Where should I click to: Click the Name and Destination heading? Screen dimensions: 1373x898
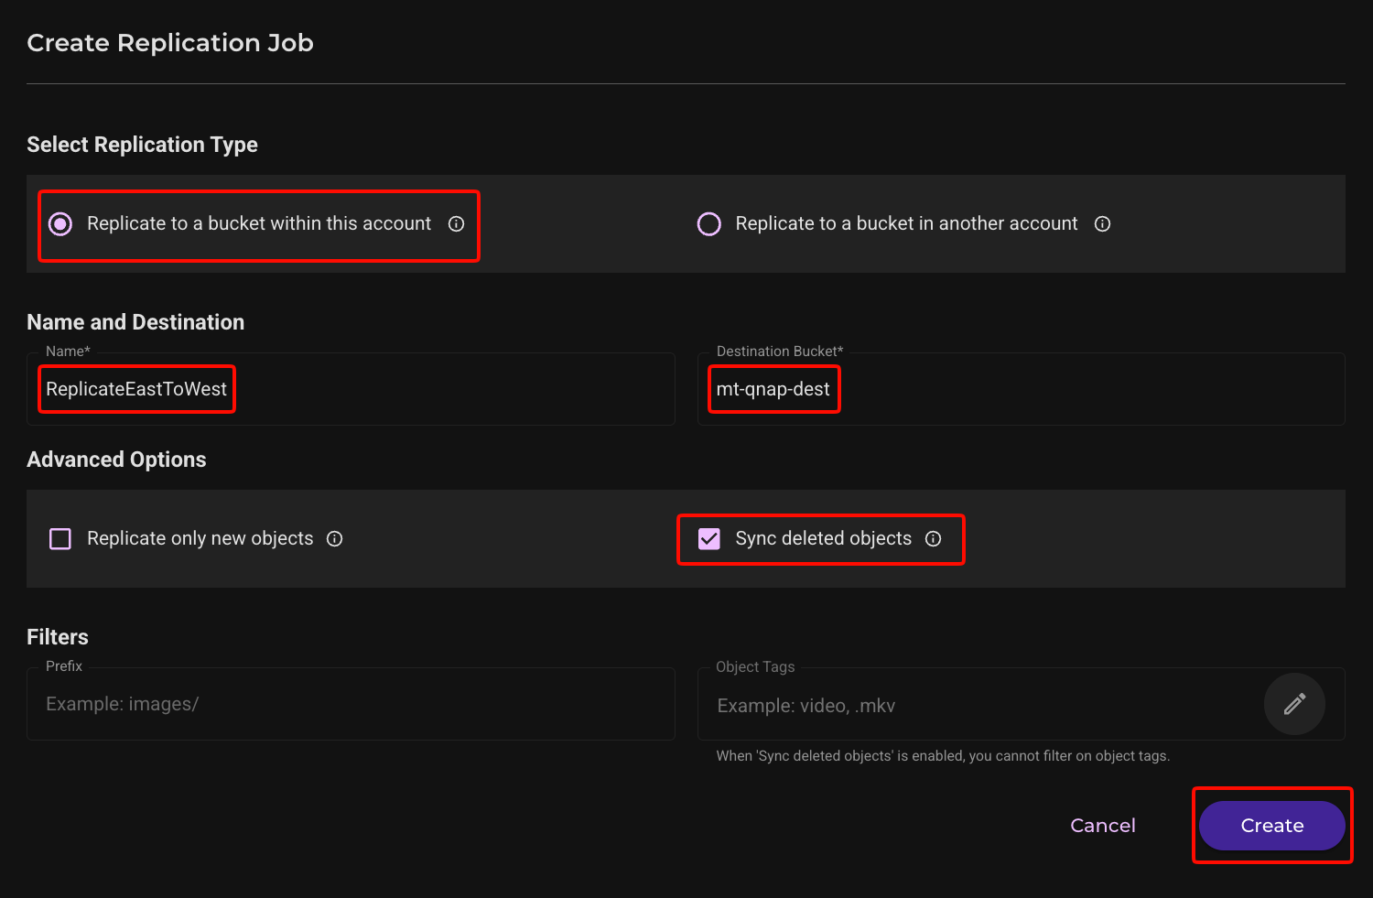tap(135, 322)
